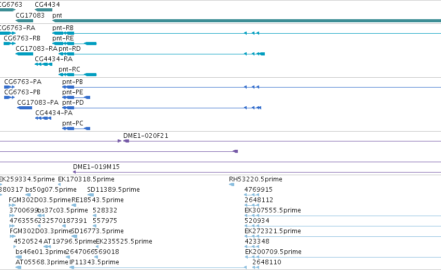Click the SD11389.5prime EST glyph

[91, 195]
